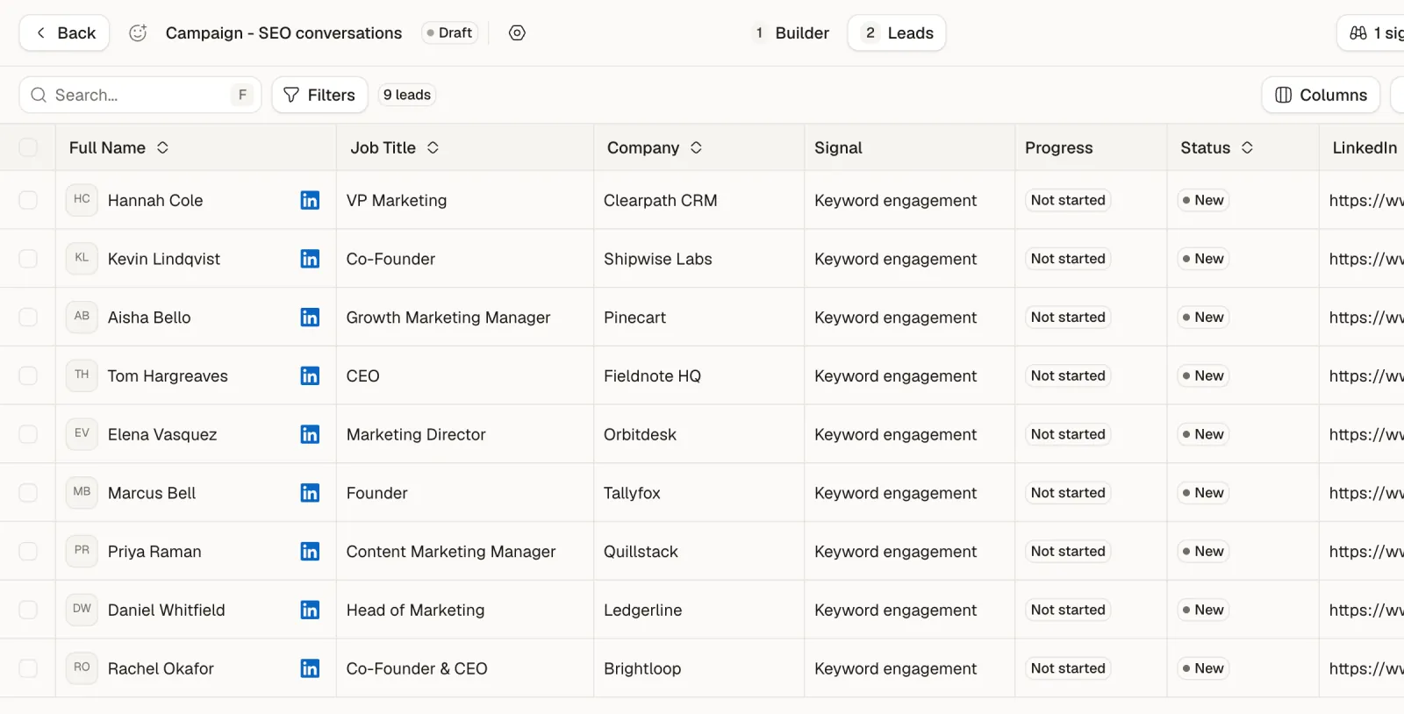Open Hannah Cole's LinkedIn profile icon
The height and width of the screenshot is (714, 1404).
point(310,200)
